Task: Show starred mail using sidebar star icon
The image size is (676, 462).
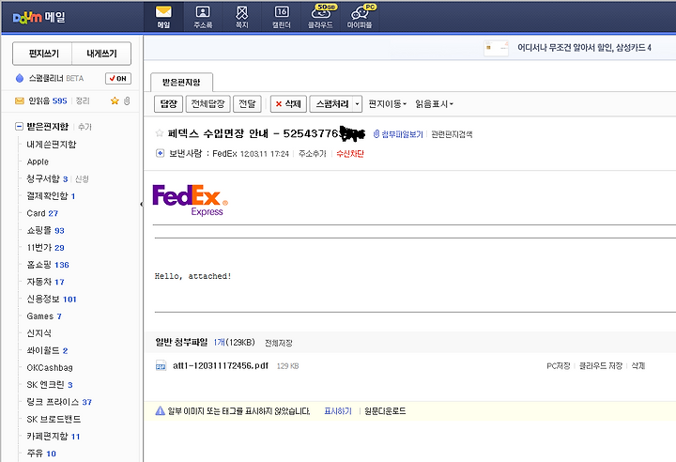Action: click(115, 100)
